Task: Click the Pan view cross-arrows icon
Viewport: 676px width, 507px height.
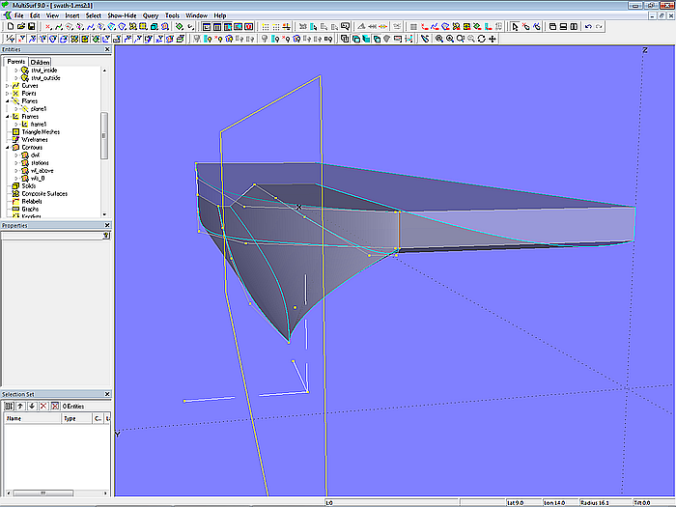Action: pyautogui.click(x=493, y=40)
